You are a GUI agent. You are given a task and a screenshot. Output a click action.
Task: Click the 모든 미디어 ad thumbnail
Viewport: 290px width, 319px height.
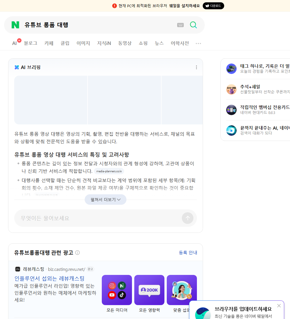[117, 290]
